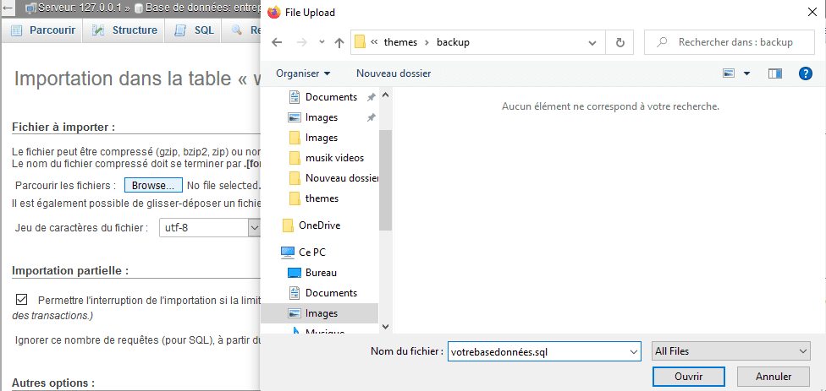Click the Browse... button in phpMyAdmin
Viewport: 826px width, 391px height.
click(x=153, y=186)
